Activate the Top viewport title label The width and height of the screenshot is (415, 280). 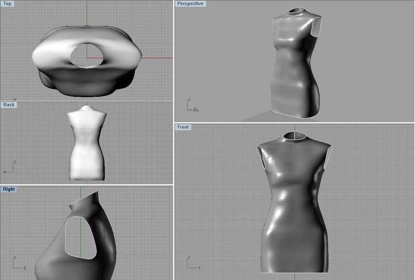click(x=7, y=4)
